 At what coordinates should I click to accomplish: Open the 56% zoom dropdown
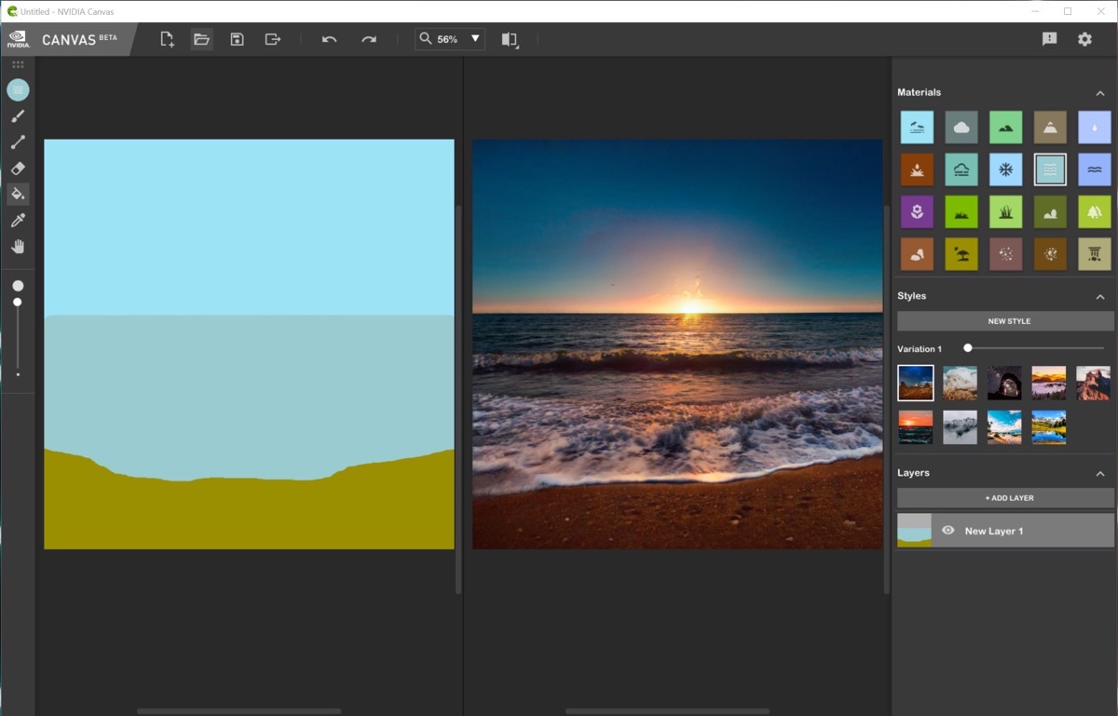click(x=475, y=39)
